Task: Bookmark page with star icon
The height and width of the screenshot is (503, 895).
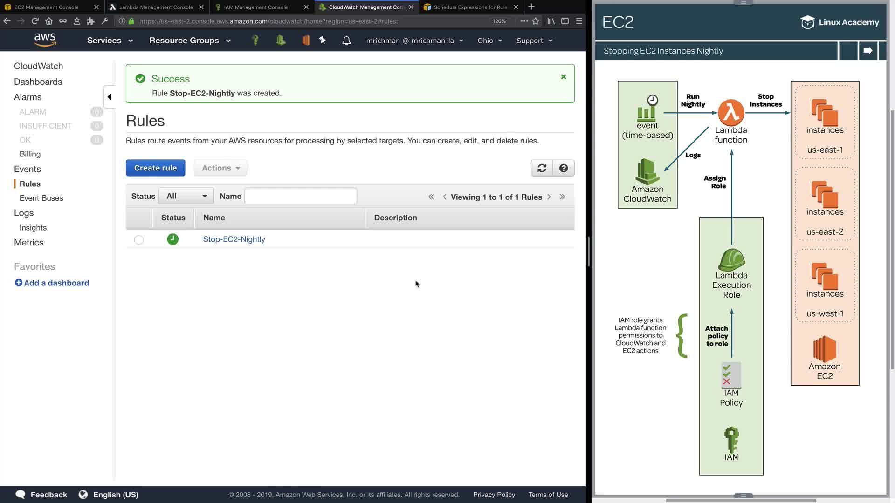Action: coord(536,21)
